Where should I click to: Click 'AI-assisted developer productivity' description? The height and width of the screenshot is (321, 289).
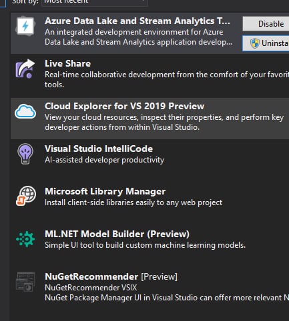tap(104, 160)
